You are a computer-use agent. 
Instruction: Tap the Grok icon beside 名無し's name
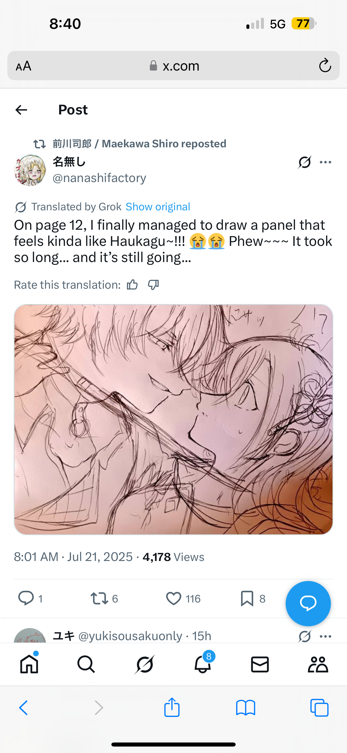304,162
